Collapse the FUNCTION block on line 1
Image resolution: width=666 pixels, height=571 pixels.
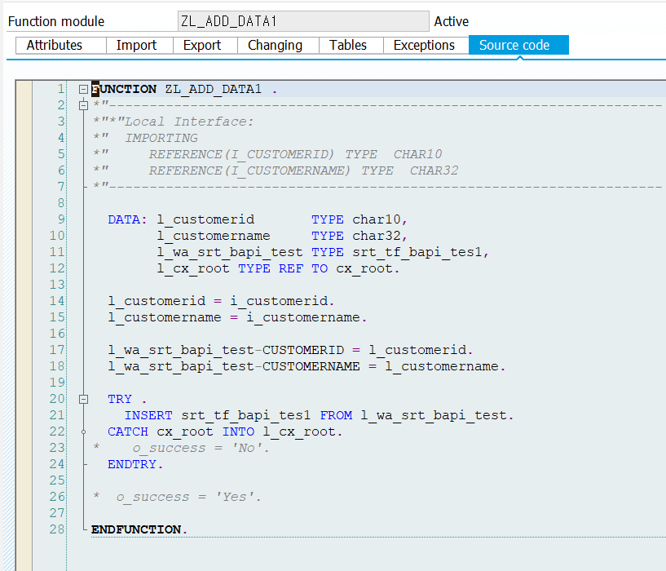(x=83, y=89)
